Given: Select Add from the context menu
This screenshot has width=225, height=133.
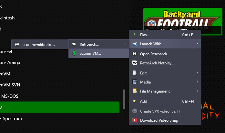Looking at the screenshot, I should (x=165, y=101).
